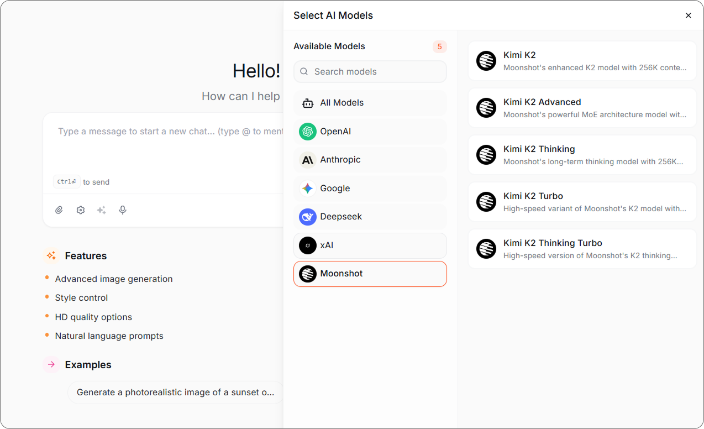Click the Features heading text

(x=86, y=256)
